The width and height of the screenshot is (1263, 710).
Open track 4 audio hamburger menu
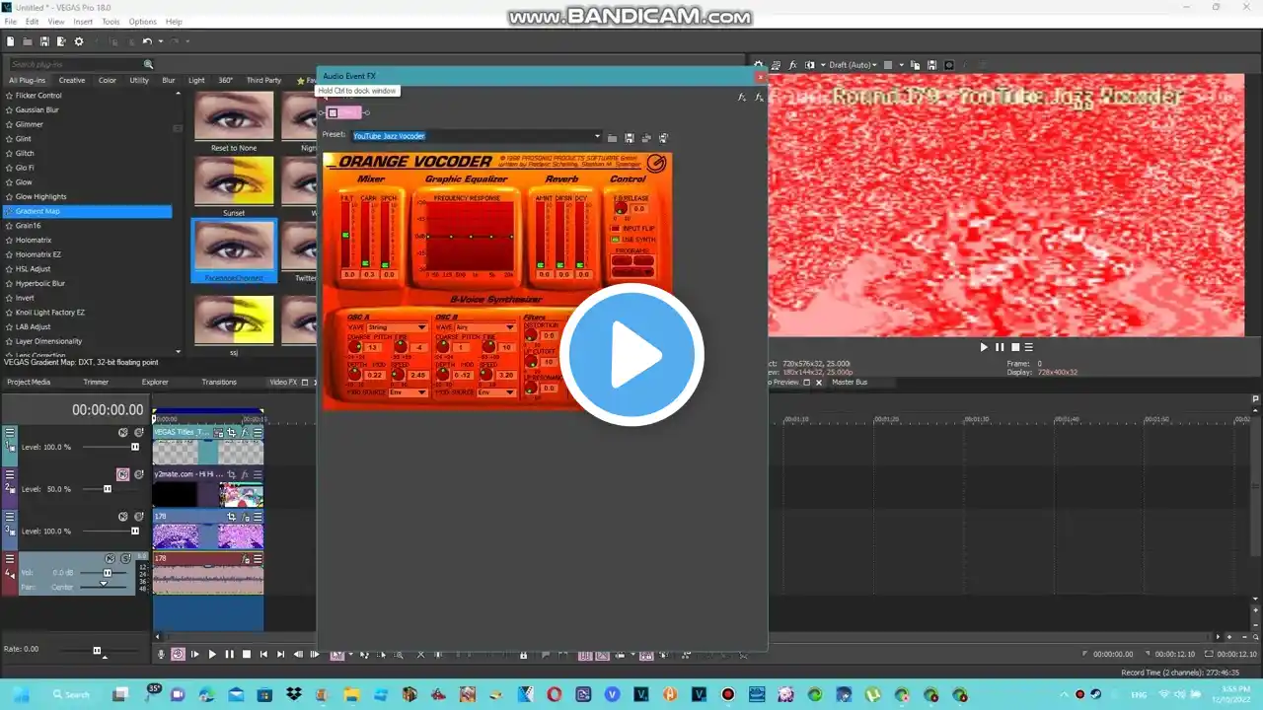pos(10,558)
